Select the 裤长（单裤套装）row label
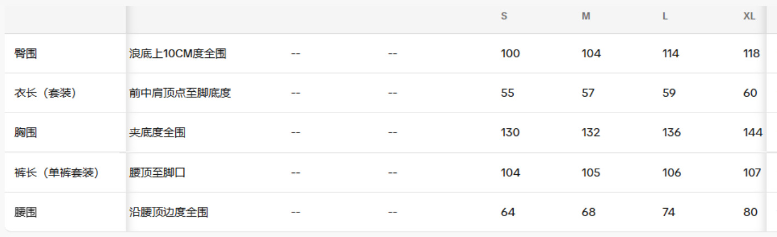The image size is (777, 237). click(56, 173)
